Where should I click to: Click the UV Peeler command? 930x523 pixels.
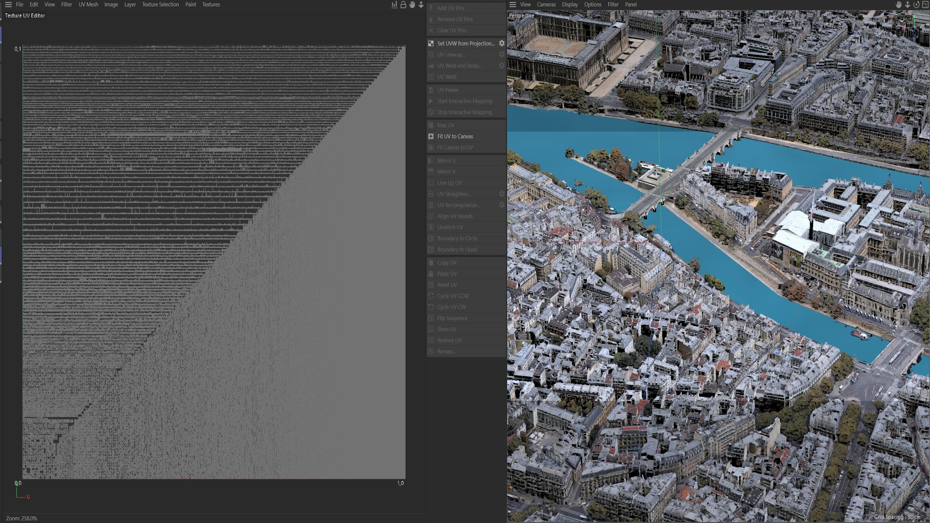pos(466,90)
